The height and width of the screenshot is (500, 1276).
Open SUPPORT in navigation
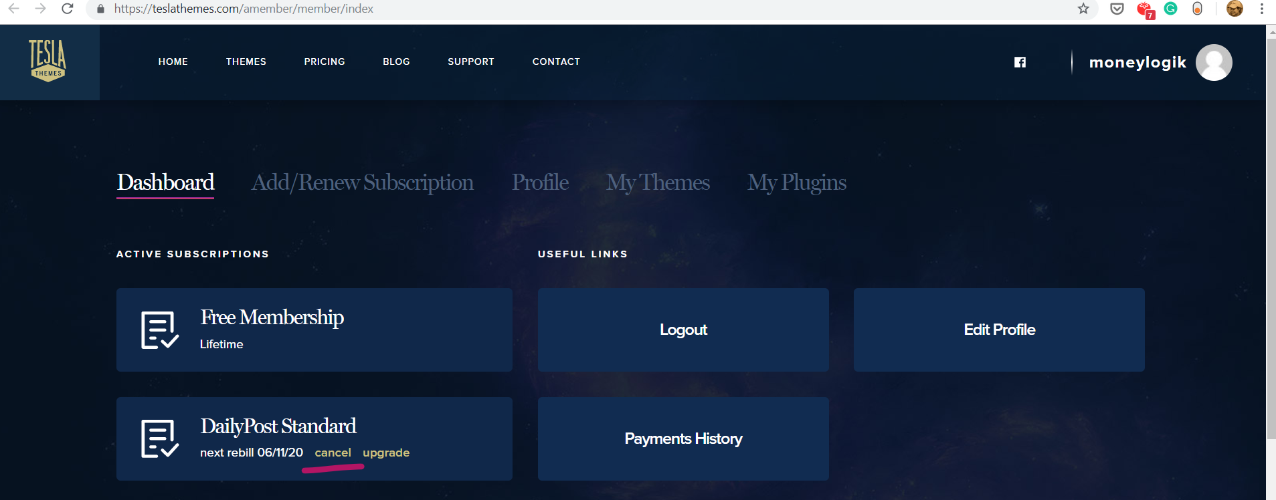coord(471,61)
